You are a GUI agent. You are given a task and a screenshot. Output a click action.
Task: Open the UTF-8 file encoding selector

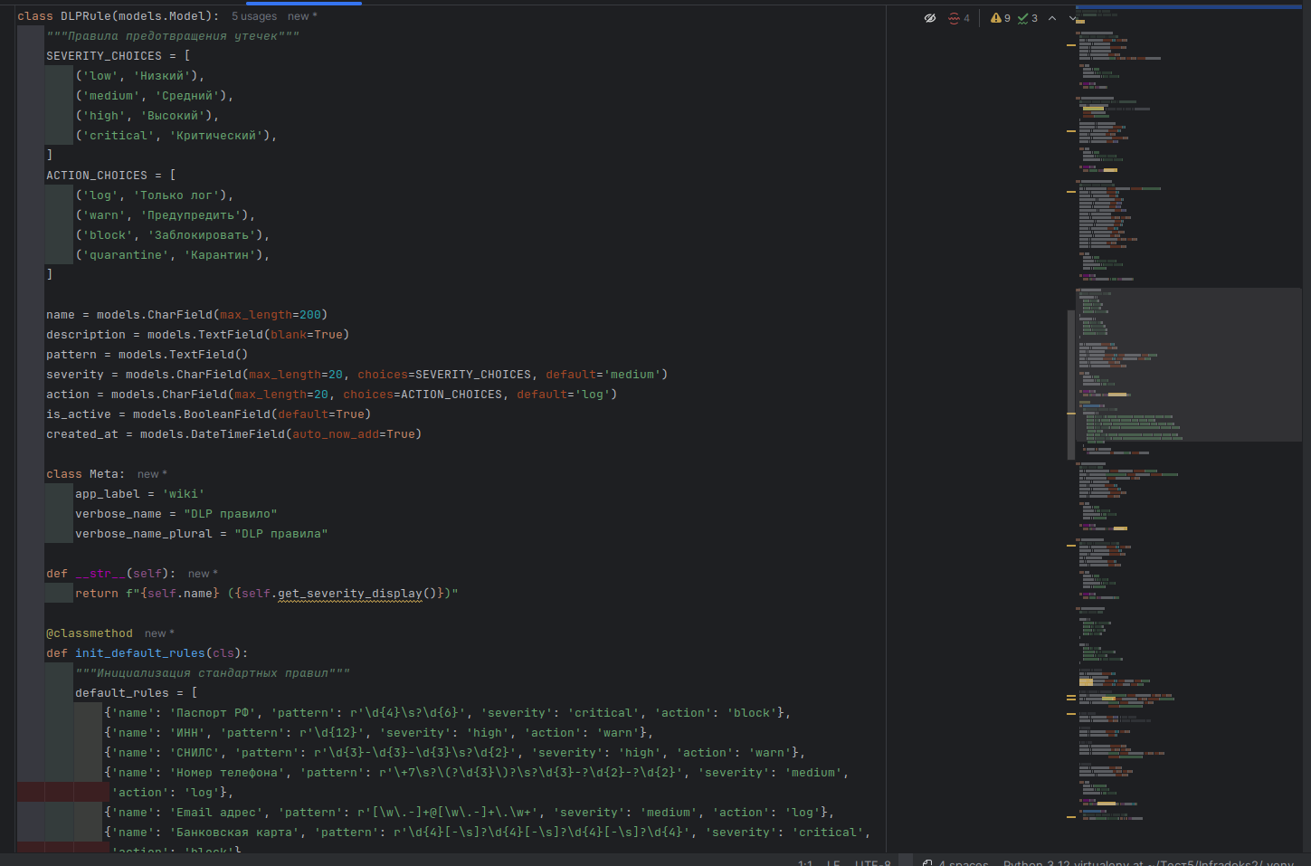873,862
